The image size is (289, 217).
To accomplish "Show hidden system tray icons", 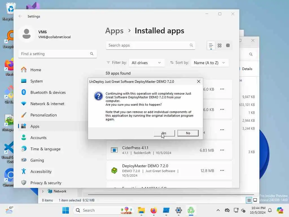I will coord(218,210).
